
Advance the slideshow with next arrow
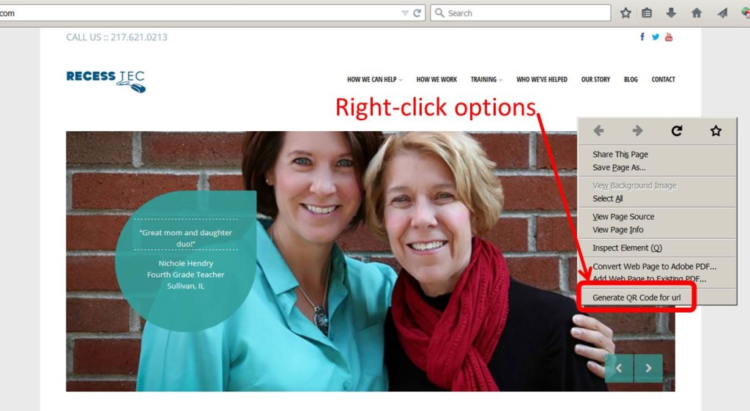(649, 368)
